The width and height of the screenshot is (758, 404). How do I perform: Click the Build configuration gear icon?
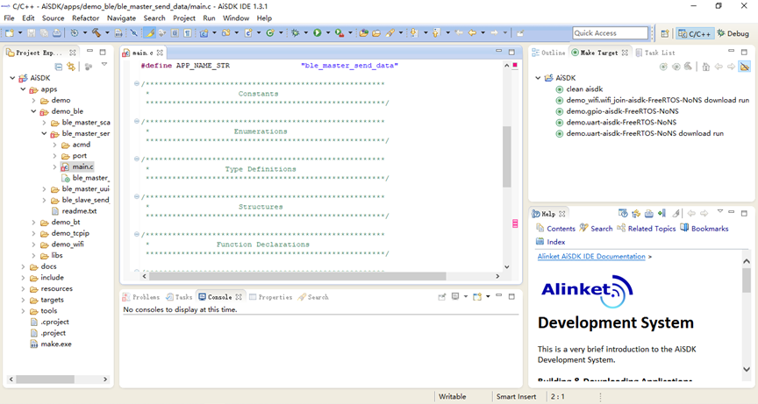(75, 32)
